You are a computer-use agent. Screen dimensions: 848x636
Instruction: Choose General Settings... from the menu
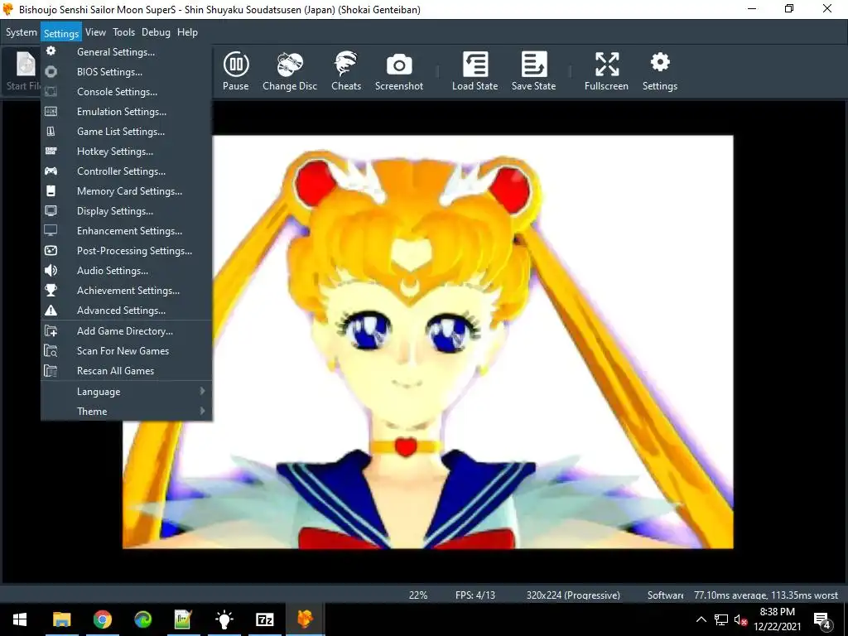tap(127, 52)
